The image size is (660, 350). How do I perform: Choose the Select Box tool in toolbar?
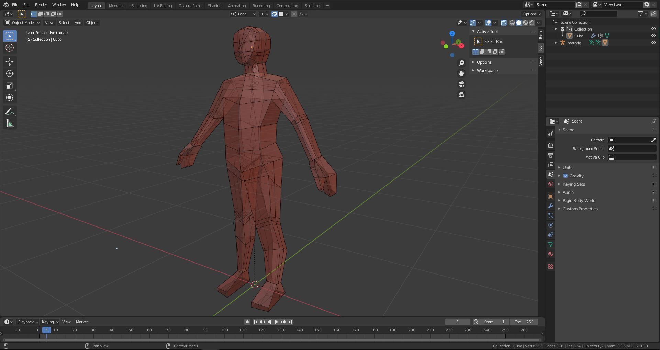tap(10, 36)
